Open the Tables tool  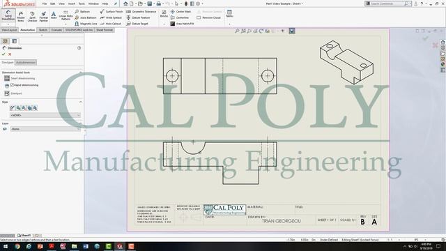point(229,14)
